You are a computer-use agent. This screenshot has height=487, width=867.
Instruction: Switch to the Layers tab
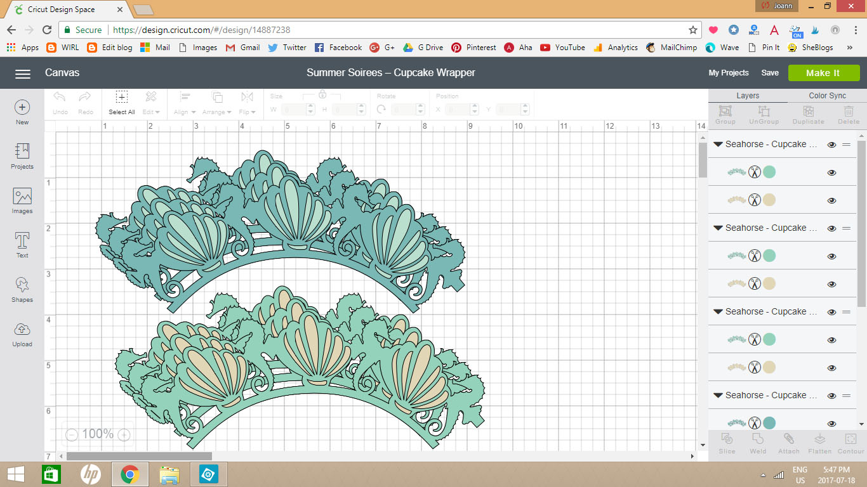tap(748, 96)
